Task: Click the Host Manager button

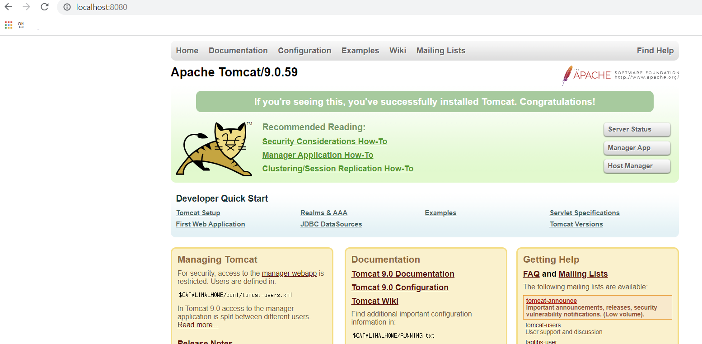Action: [637, 166]
